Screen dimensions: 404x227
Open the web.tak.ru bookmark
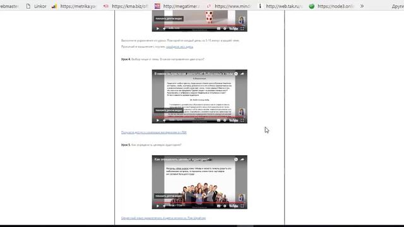(x=280, y=6)
